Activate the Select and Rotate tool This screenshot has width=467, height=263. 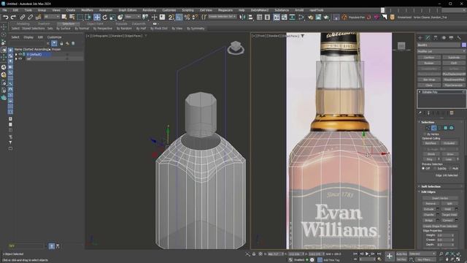click(x=104, y=18)
